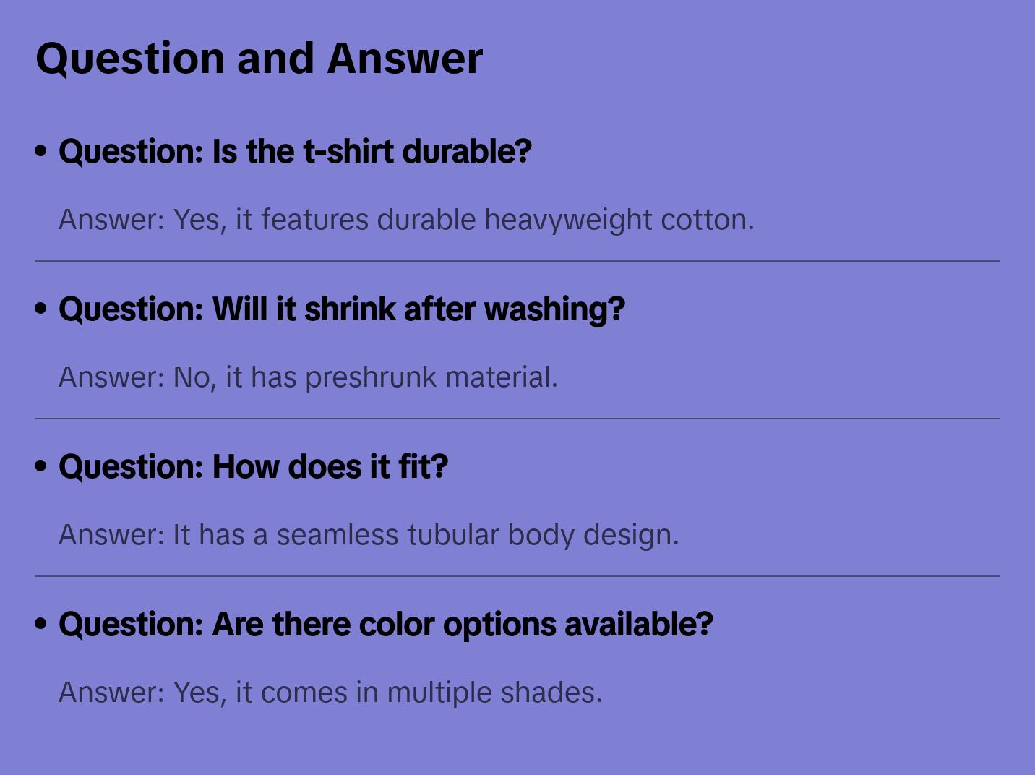Click the question 'Are there color options available?'
Screen dimensions: 1035x775
(x=385, y=625)
